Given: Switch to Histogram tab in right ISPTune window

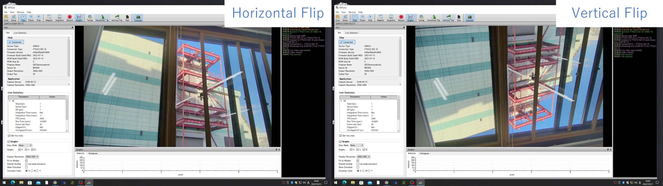Looking at the screenshot, I should tap(424, 153).
